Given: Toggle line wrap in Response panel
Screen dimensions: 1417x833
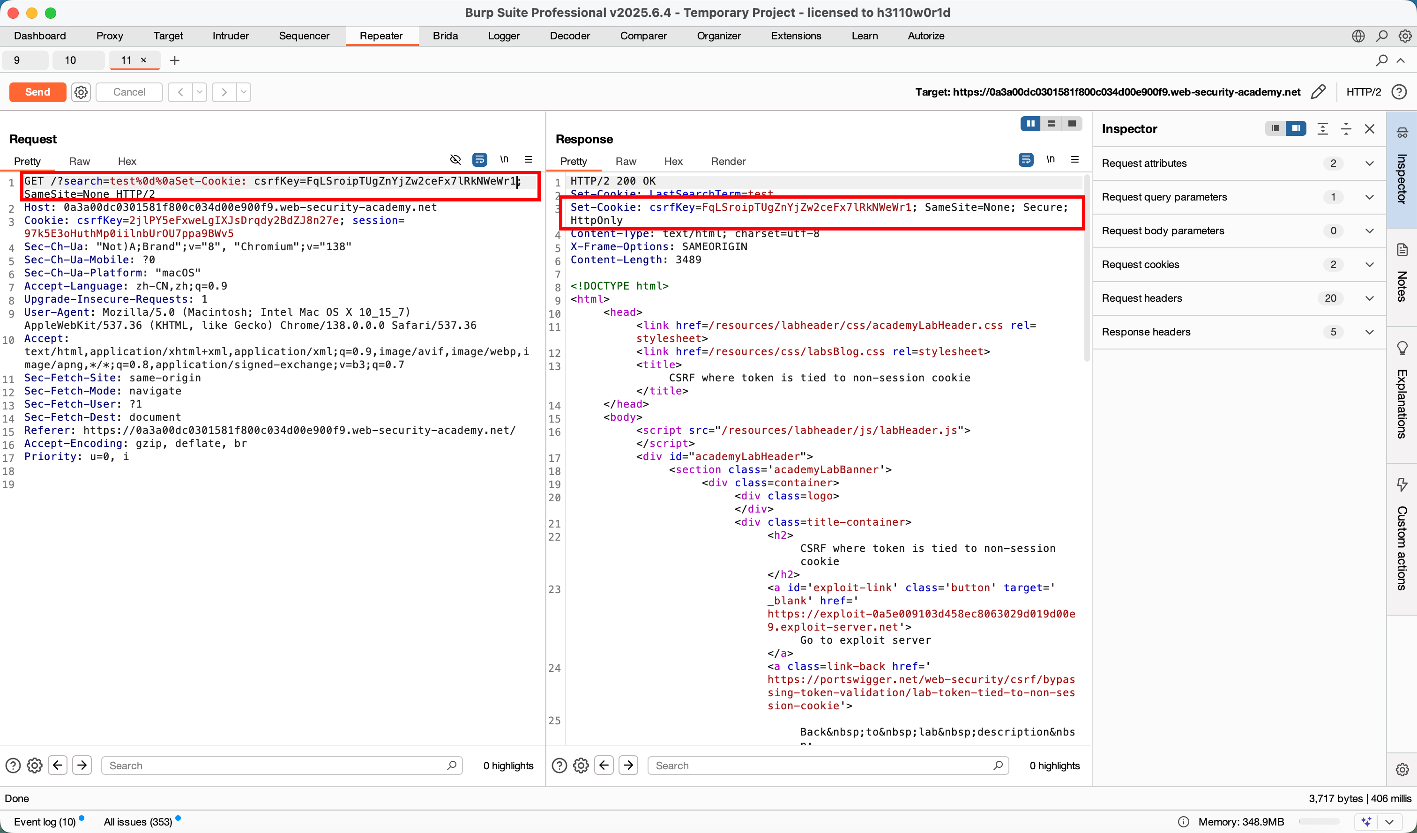Looking at the screenshot, I should pos(1026,160).
